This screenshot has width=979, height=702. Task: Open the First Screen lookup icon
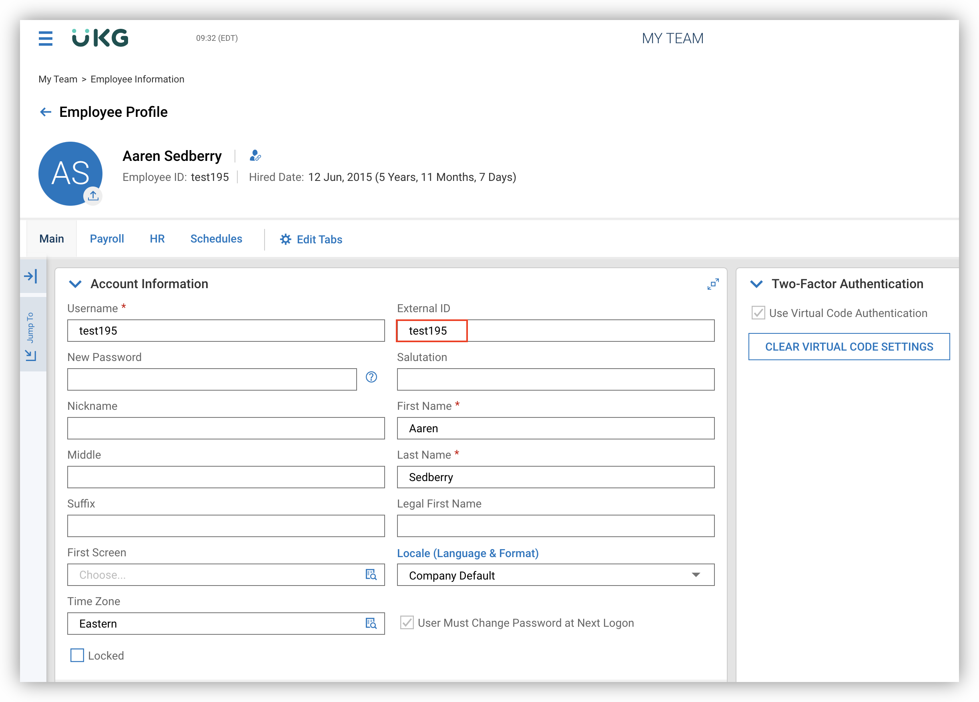coord(371,575)
